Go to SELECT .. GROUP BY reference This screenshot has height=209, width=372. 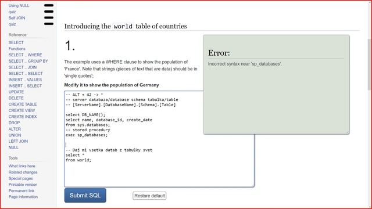pyautogui.click(x=28, y=61)
